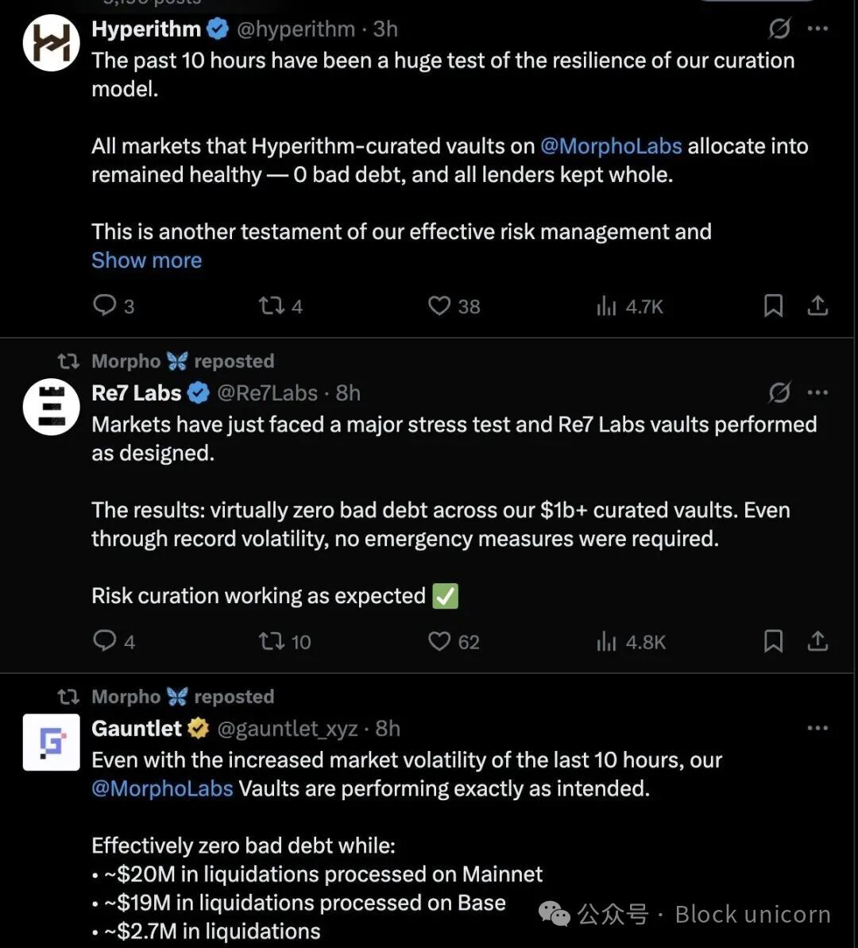This screenshot has width=858, height=948.
Task: Bookmark the Hyperithm post
Action: point(773,306)
